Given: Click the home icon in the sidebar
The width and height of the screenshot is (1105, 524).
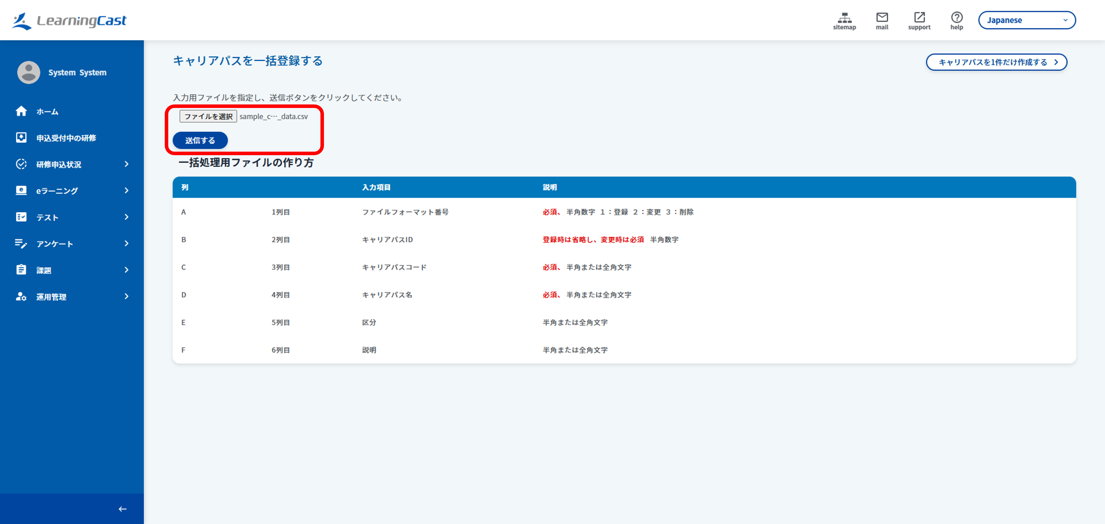Looking at the screenshot, I should click(21, 111).
